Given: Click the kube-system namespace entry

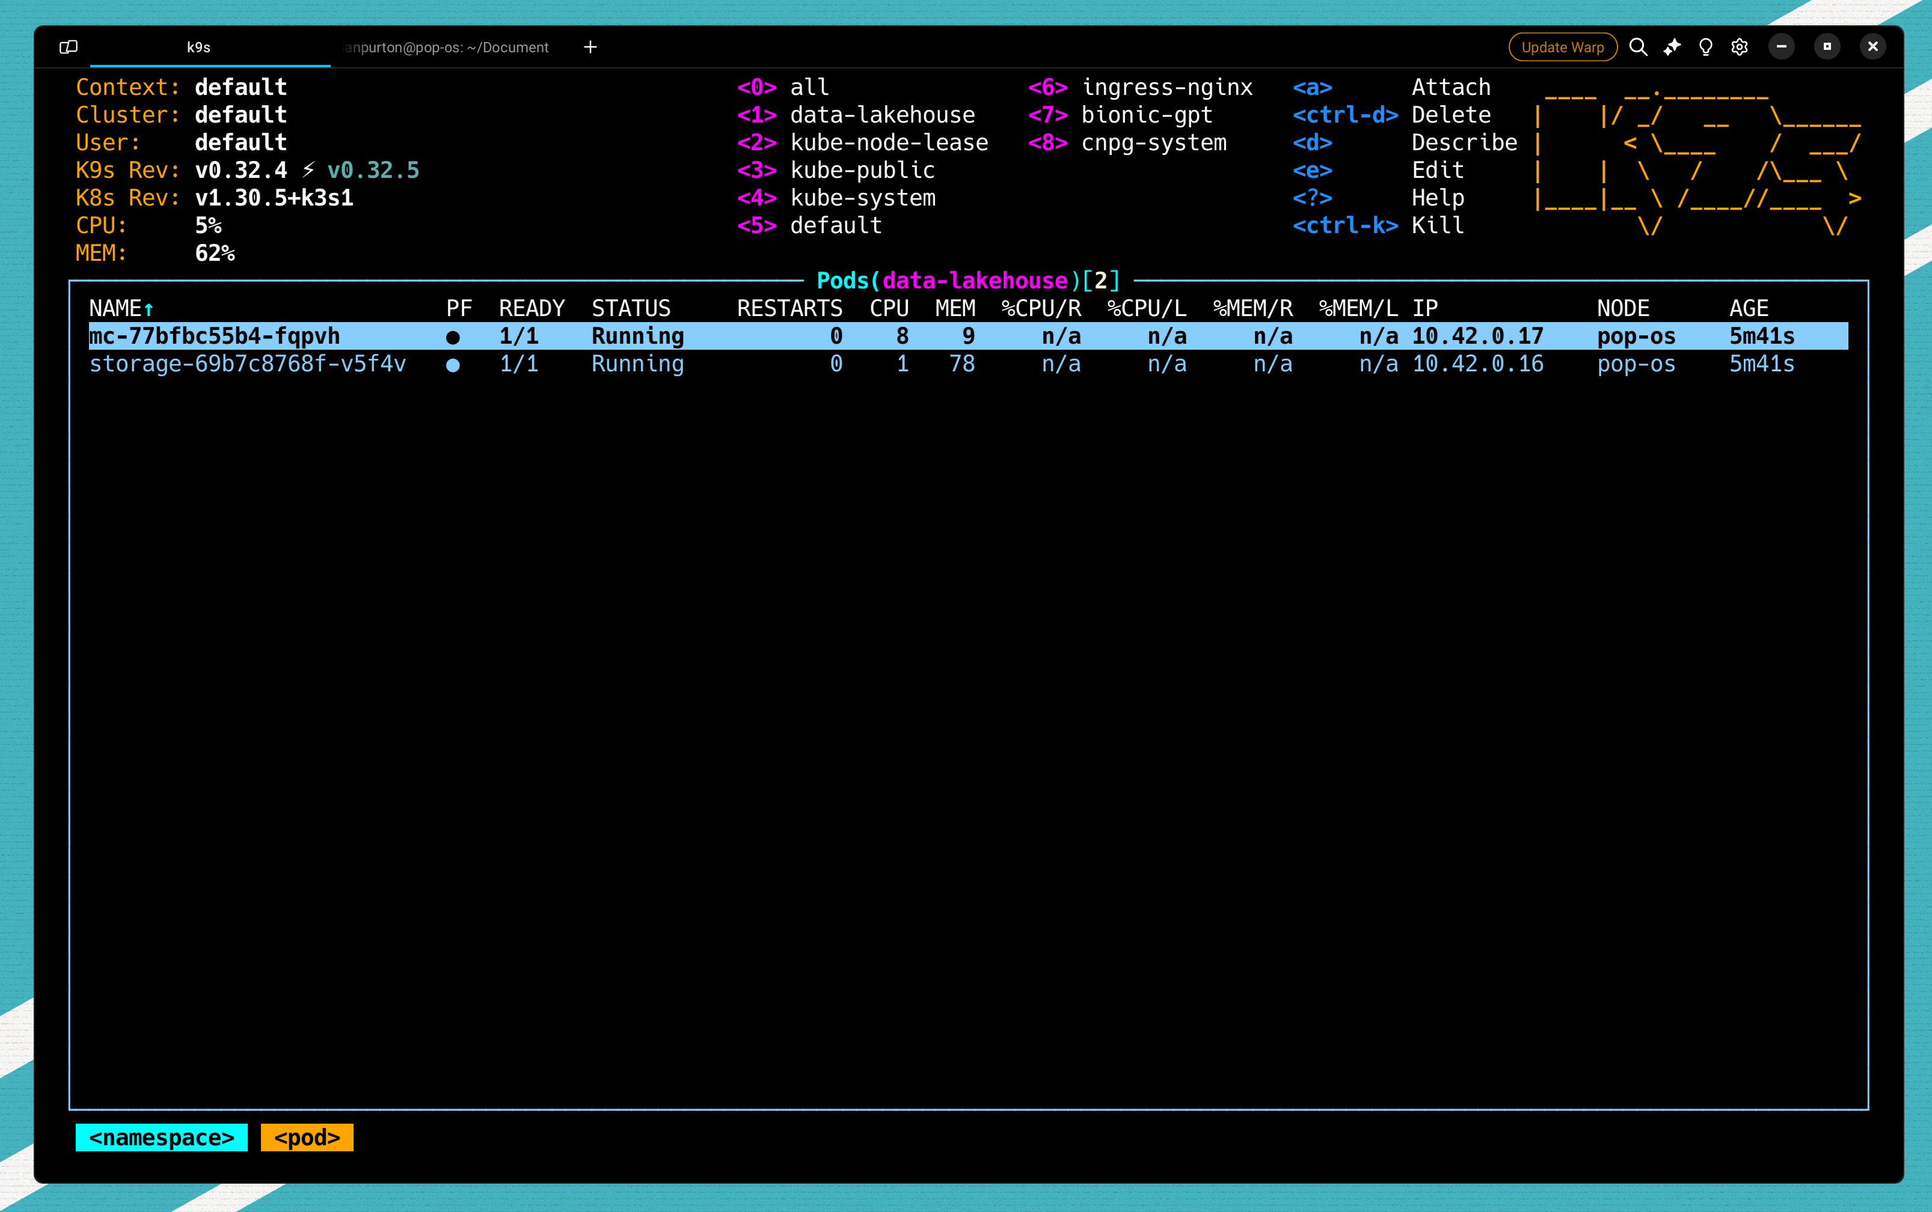Looking at the screenshot, I should [862, 198].
